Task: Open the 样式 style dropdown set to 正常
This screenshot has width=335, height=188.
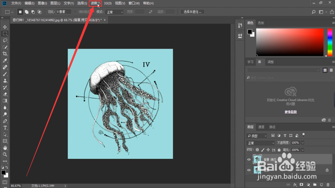Action: pyautogui.click(x=114, y=12)
